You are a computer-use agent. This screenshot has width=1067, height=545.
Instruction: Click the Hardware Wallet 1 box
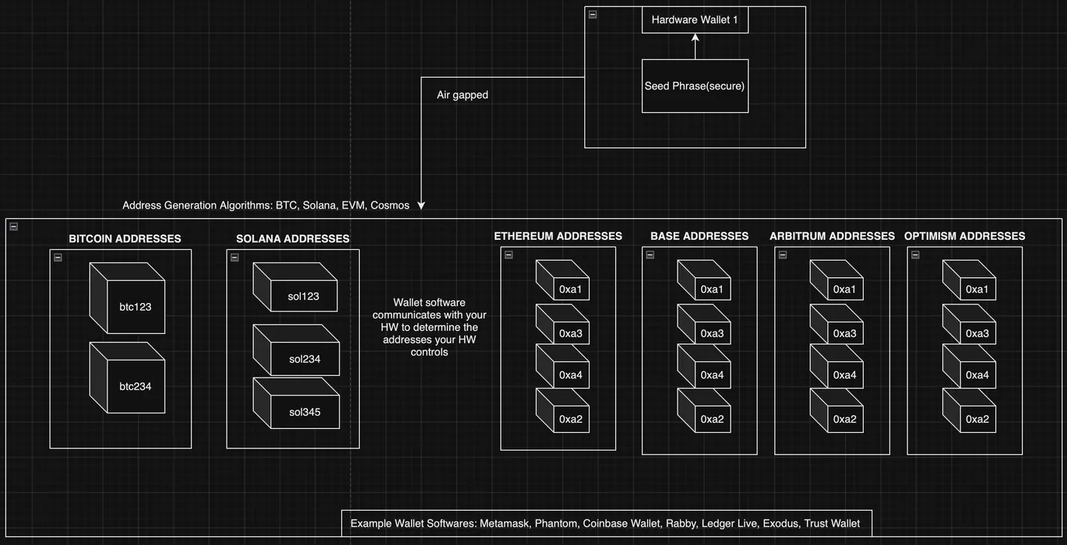695,20
